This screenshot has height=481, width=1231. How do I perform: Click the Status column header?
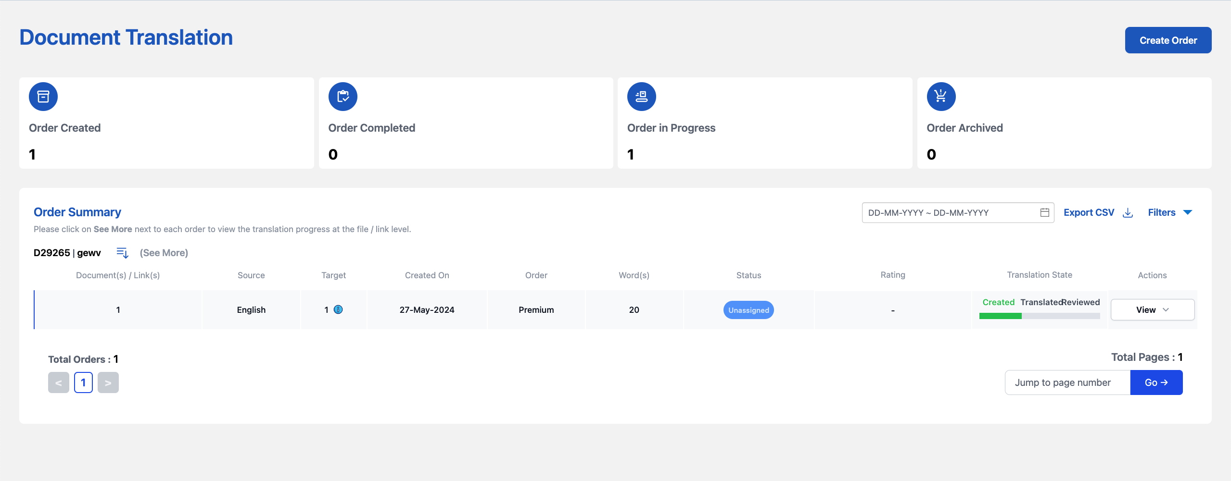(749, 275)
